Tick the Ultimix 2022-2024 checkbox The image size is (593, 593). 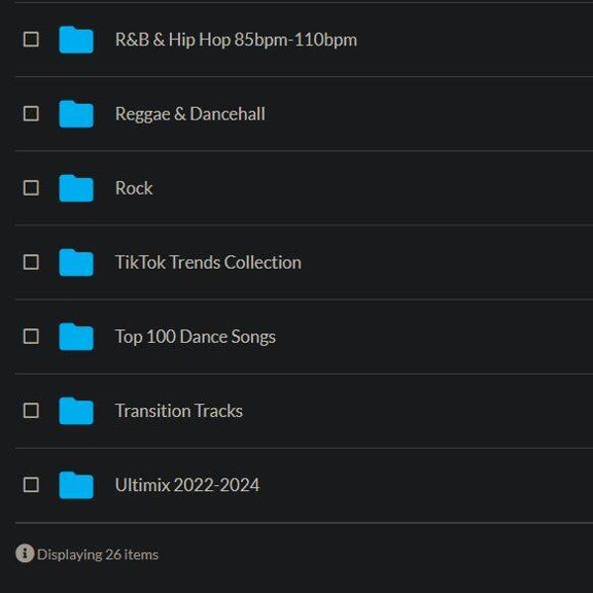tap(31, 484)
